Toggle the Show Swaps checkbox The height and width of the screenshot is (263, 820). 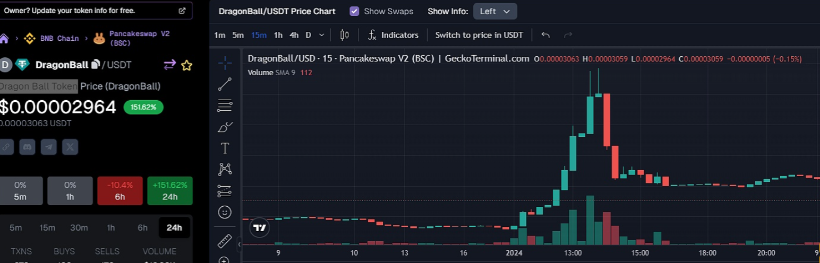tap(354, 11)
